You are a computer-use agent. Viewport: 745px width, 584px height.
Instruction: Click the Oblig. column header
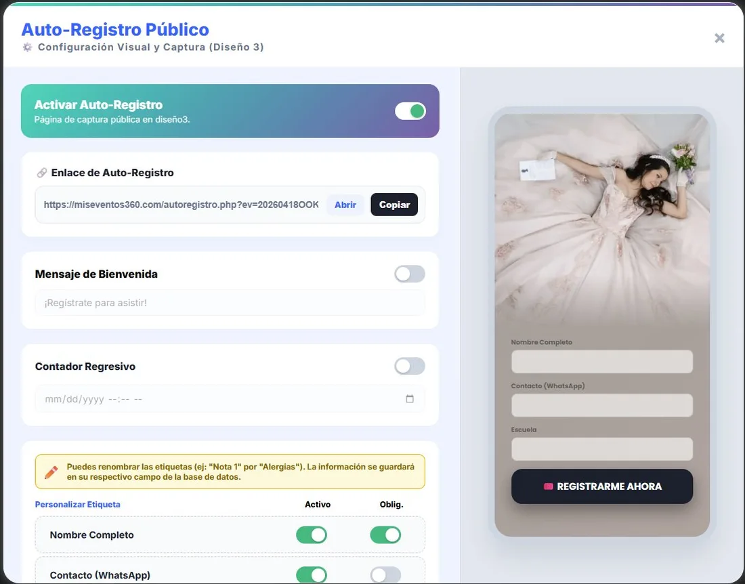pyautogui.click(x=391, y=504)
